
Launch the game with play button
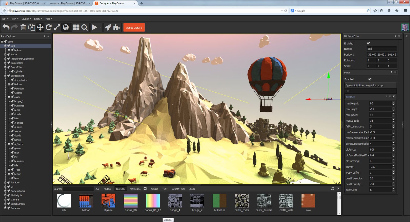pos(94,27)
